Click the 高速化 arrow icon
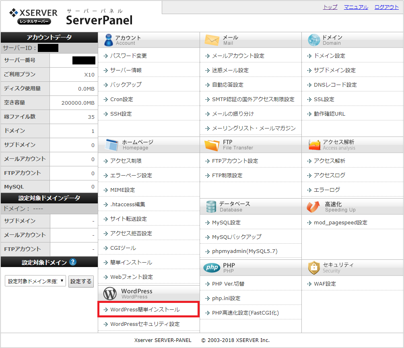Image resolution: width=404 pixels, height=348 pixels. tap(313, 207)
